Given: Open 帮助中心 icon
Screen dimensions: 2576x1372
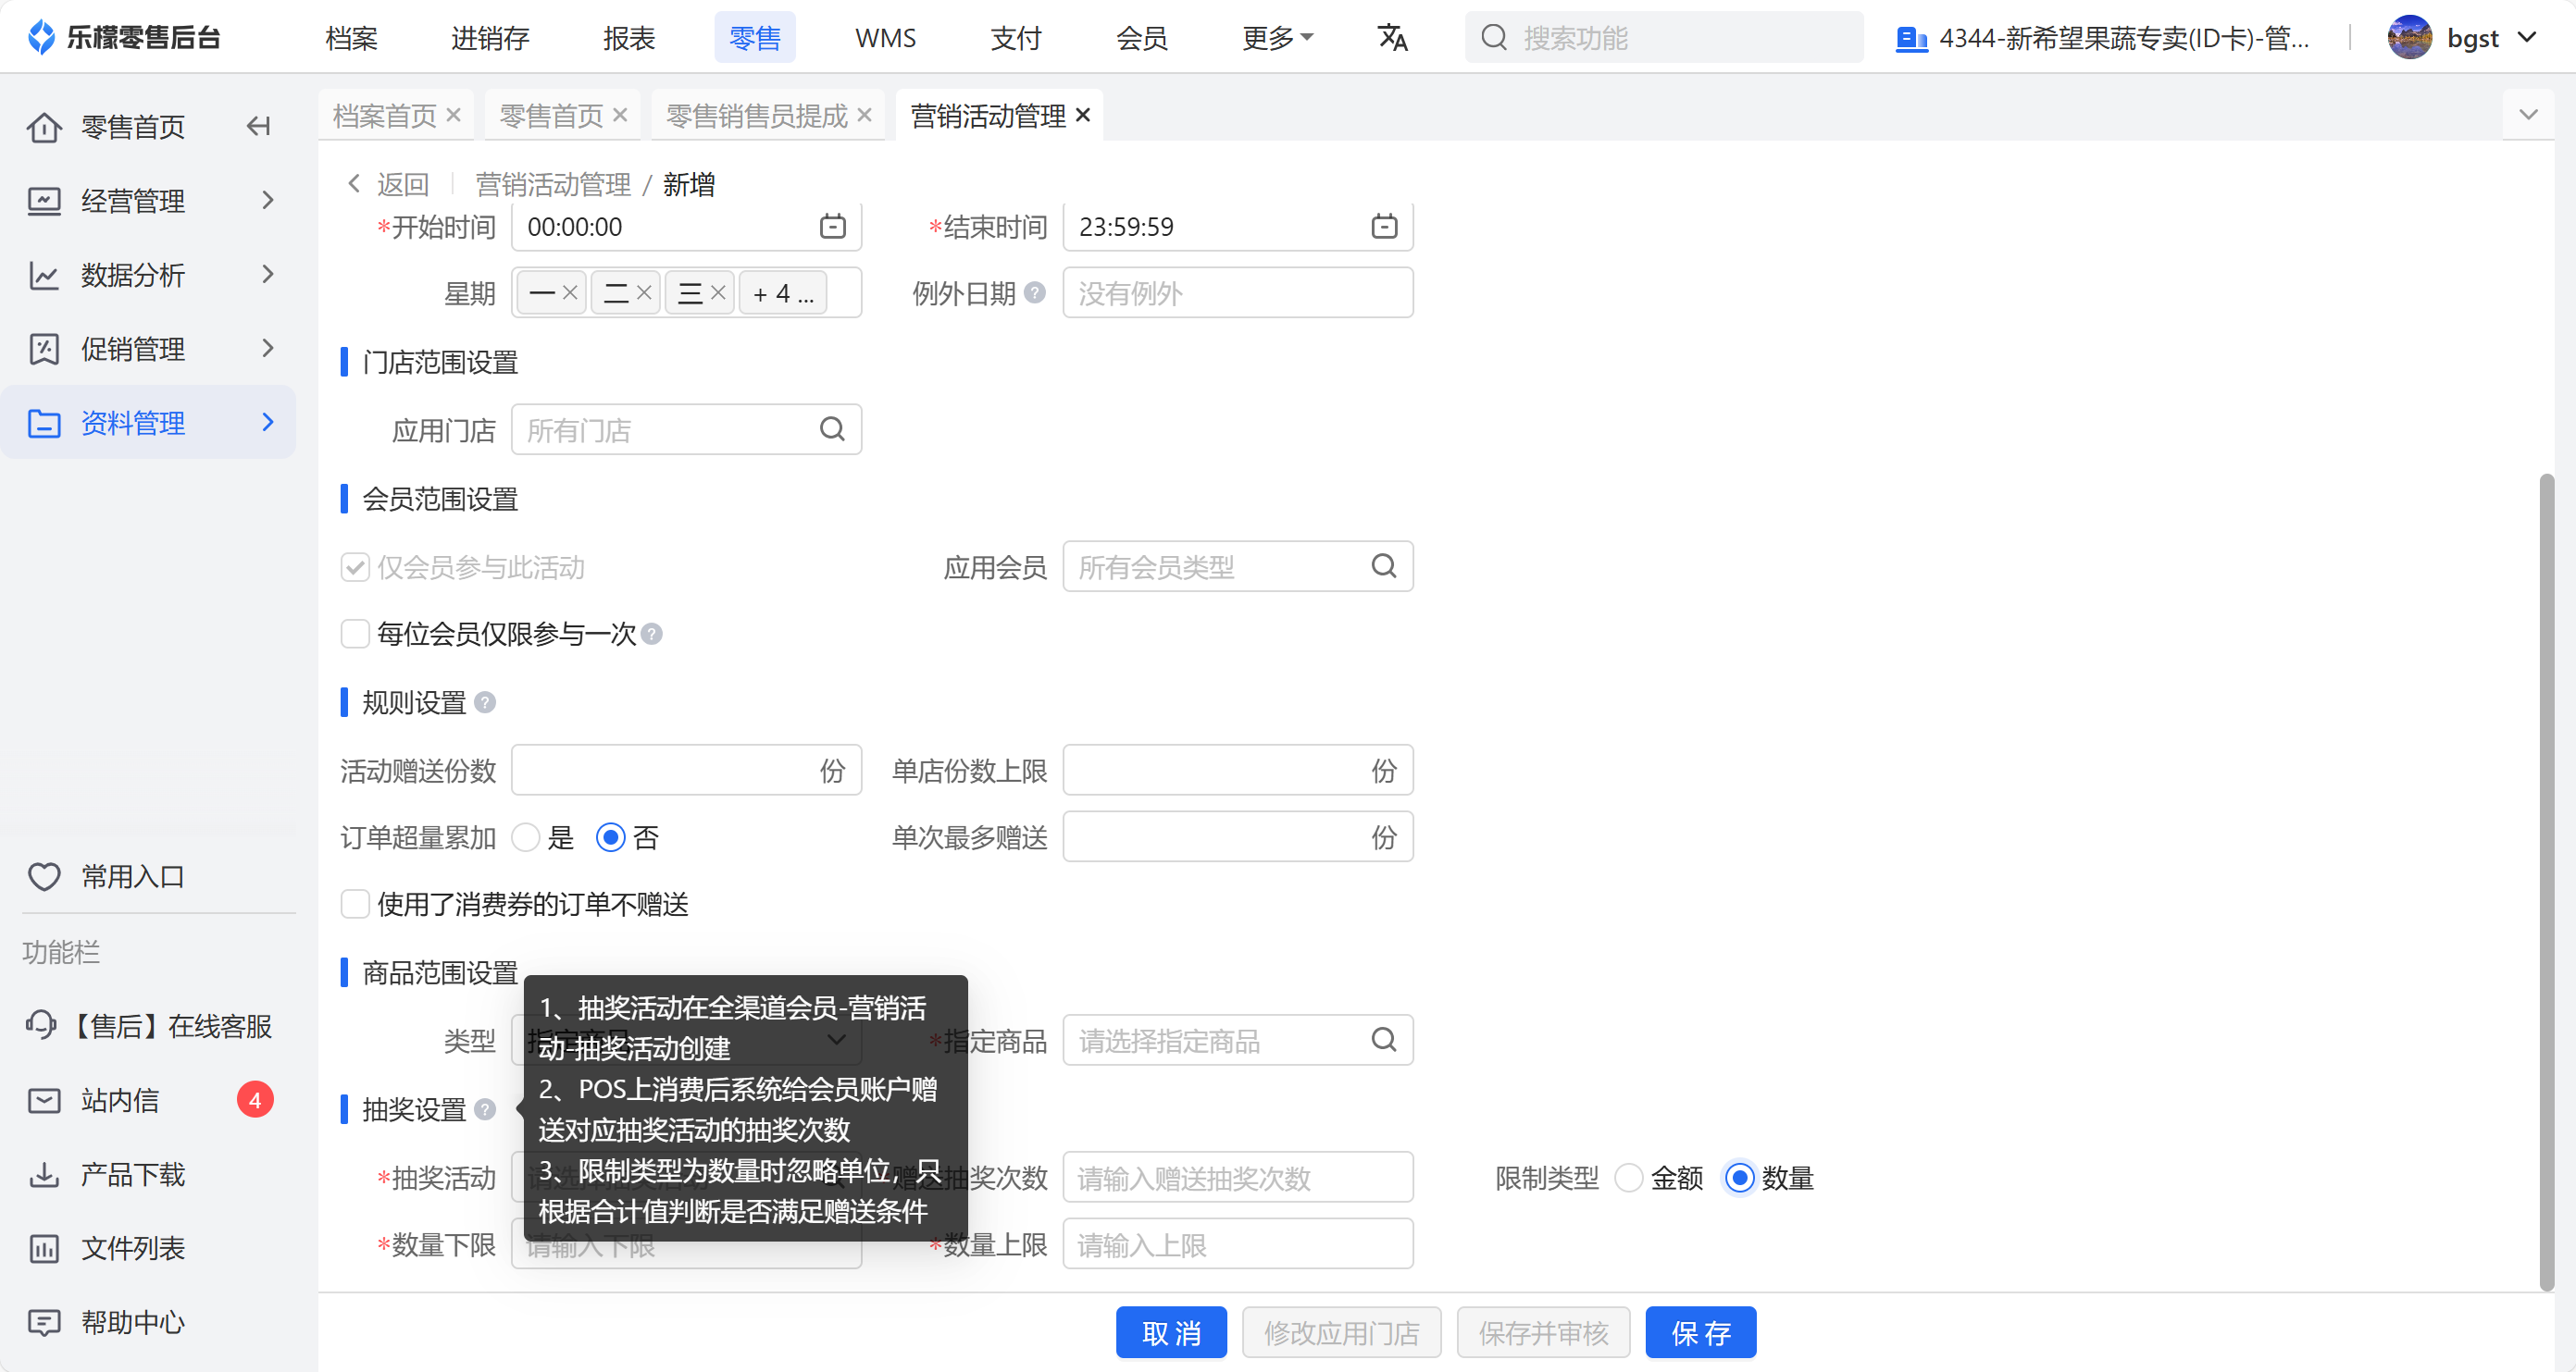Looking at the screenshot, I should coord(44,1322).
